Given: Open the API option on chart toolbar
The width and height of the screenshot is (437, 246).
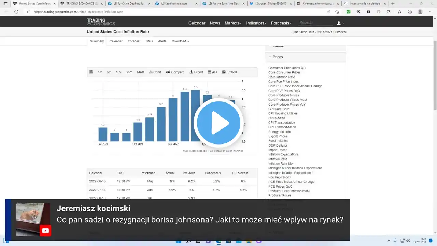Looking at the screenshot, I should tap(212, 72).
